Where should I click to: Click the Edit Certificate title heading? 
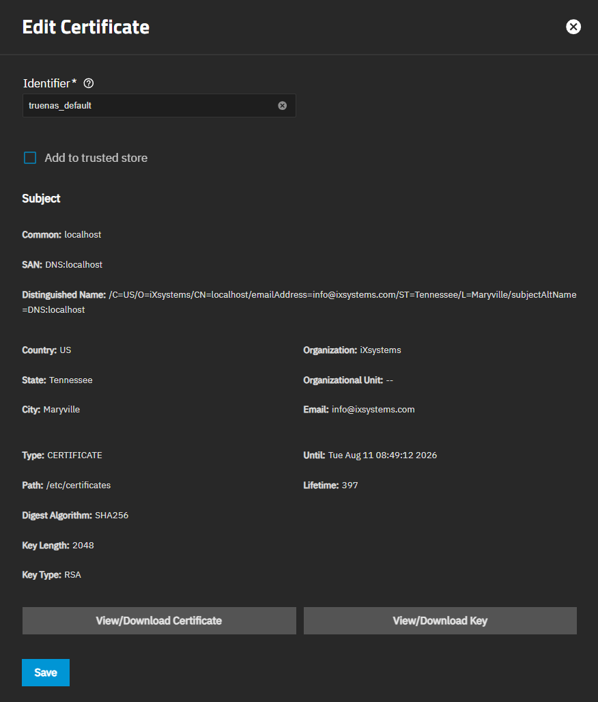(x=85, y=27)
